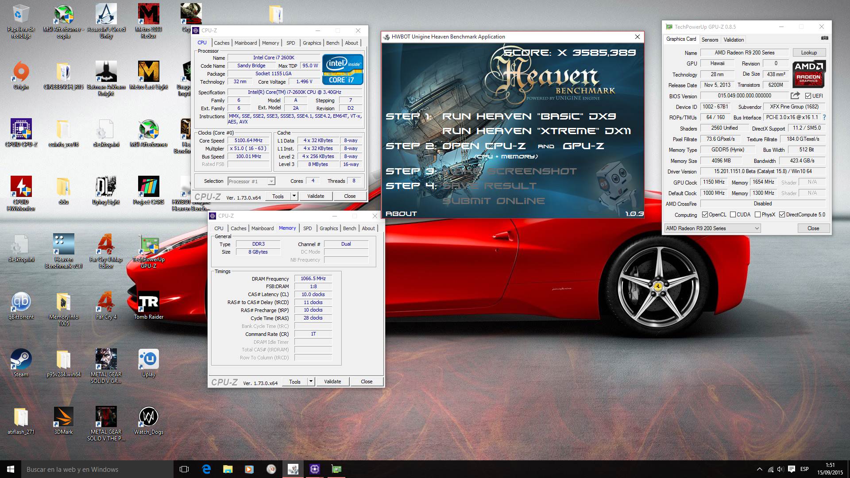This screenshot has height=478, width=850.
Task: Toggle OpenCL checkbox in GPU-Z
Action: (705, 215)
